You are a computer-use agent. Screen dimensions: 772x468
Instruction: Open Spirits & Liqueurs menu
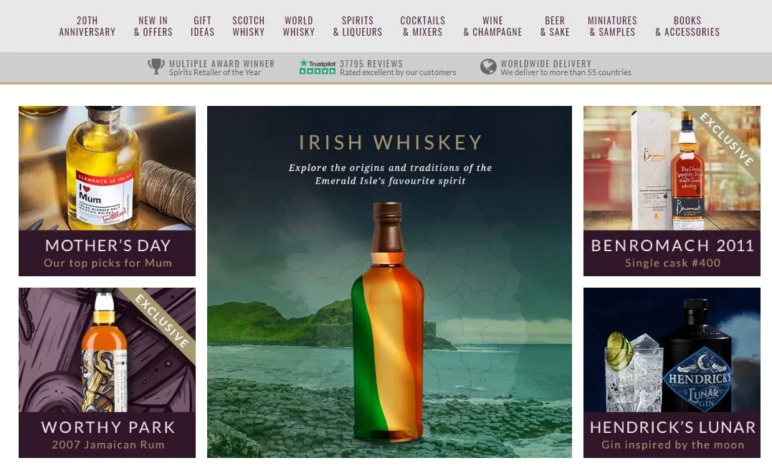point(358,26)
